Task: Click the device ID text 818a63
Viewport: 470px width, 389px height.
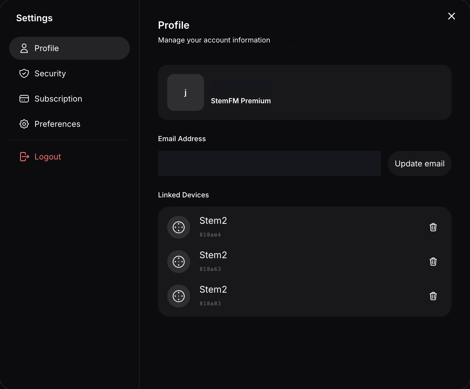Action: (210, 269)
